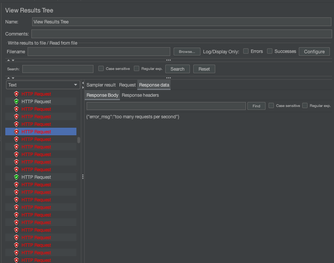This screenshot has height=263, width=334.
Task: Toggle the Successes log checkbox
Action: 270,51
